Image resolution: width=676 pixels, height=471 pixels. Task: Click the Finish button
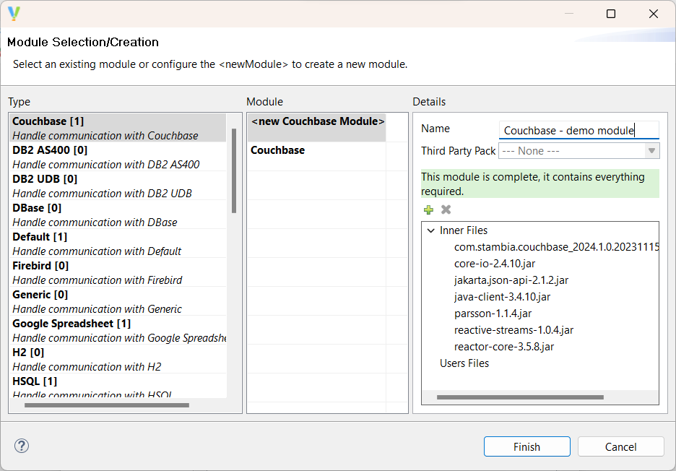tap(526, 446)
